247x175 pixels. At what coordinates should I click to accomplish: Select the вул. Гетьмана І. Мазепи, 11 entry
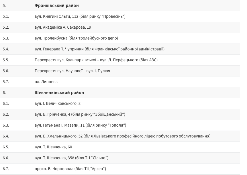(80, 125)
